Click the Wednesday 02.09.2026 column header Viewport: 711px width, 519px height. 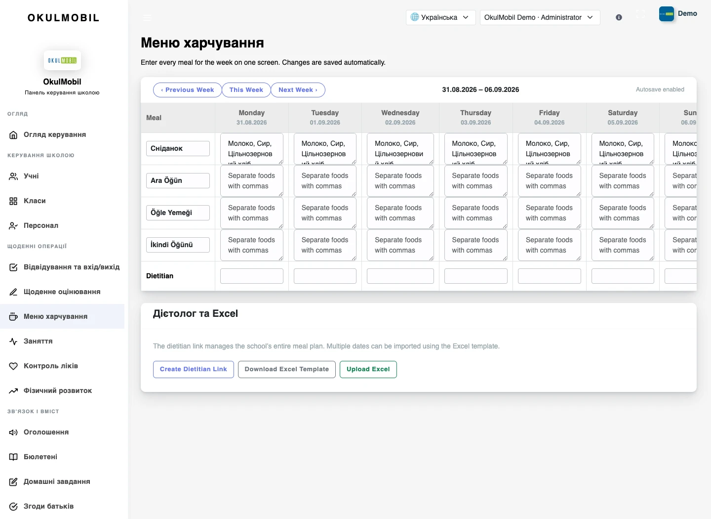(400, 118)
